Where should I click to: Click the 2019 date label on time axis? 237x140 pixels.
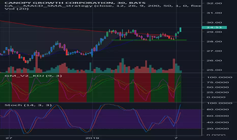tap(92, 138)
